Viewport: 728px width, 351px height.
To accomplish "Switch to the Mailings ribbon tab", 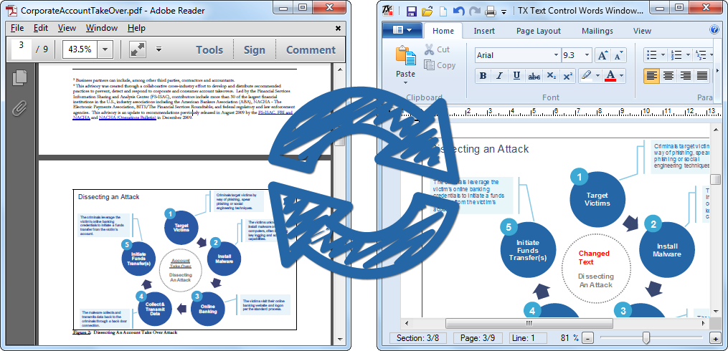I will point(597,31).
